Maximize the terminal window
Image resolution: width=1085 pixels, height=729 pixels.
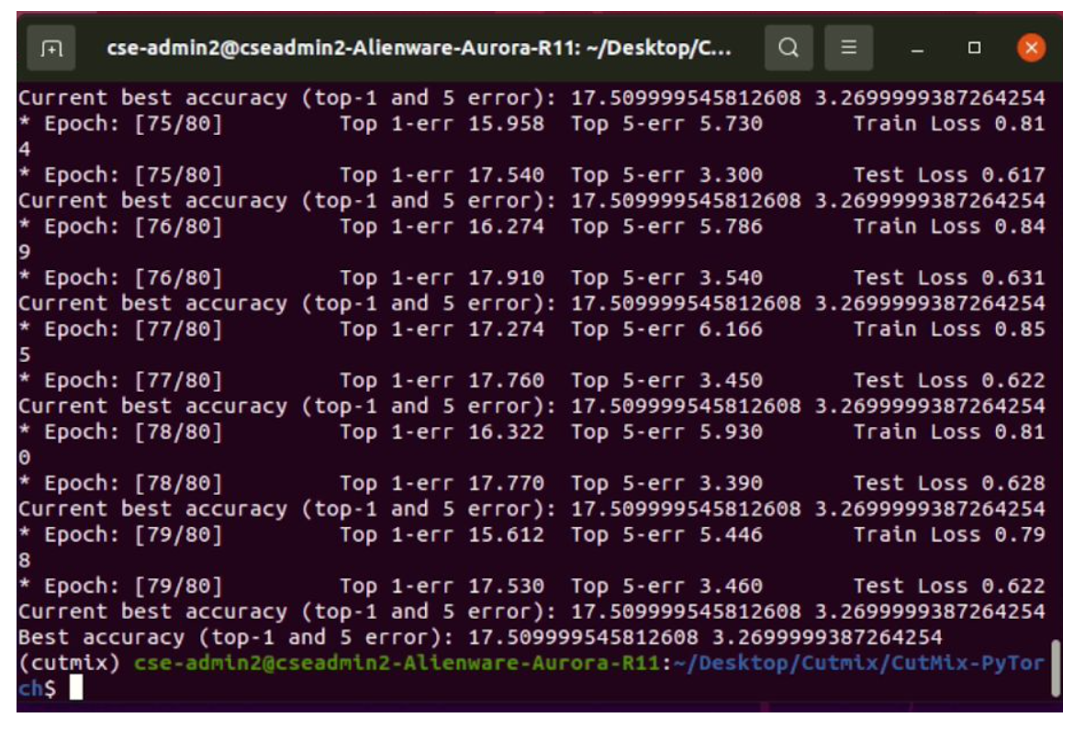pos(974,48)
